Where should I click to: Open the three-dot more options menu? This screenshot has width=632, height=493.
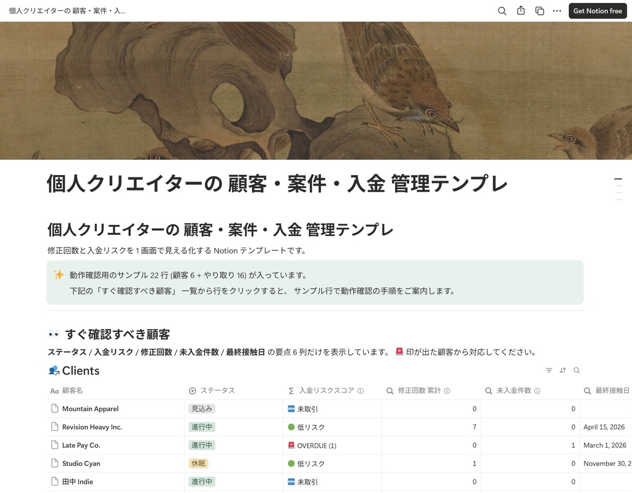click(557, 11)
